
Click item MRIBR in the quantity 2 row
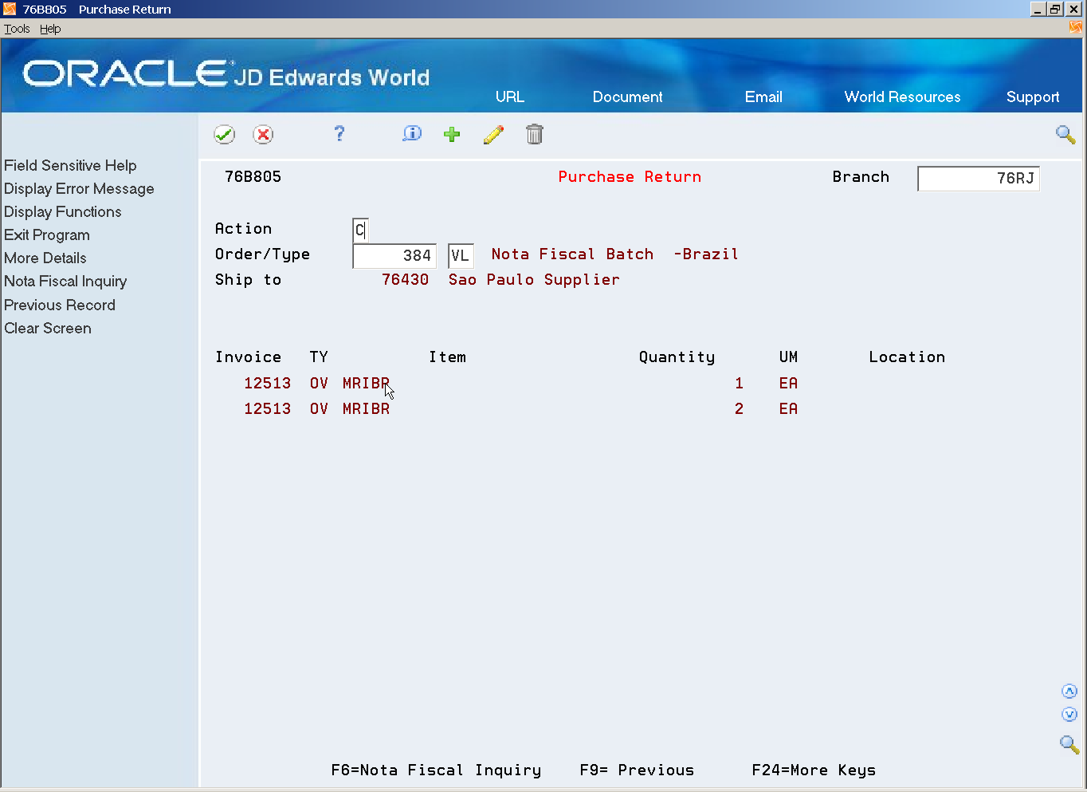tap(366, 409)
